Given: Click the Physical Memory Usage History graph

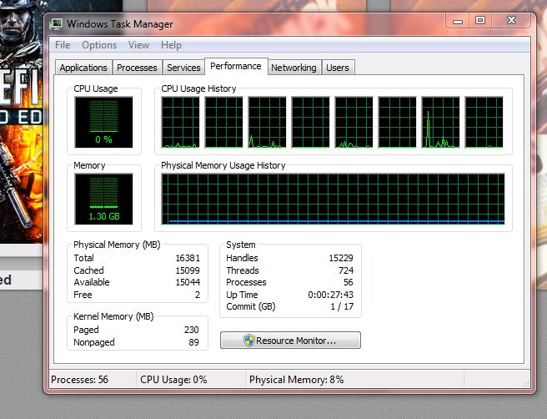Looking at the screenshot, I should point(333,199).
